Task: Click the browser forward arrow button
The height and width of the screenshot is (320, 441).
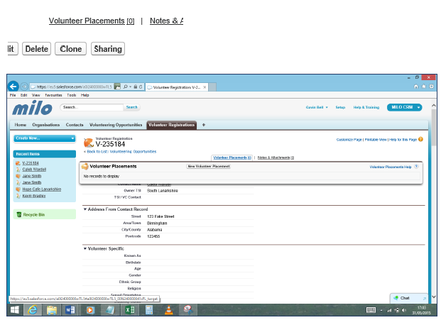Action: (x=24, y=87)
